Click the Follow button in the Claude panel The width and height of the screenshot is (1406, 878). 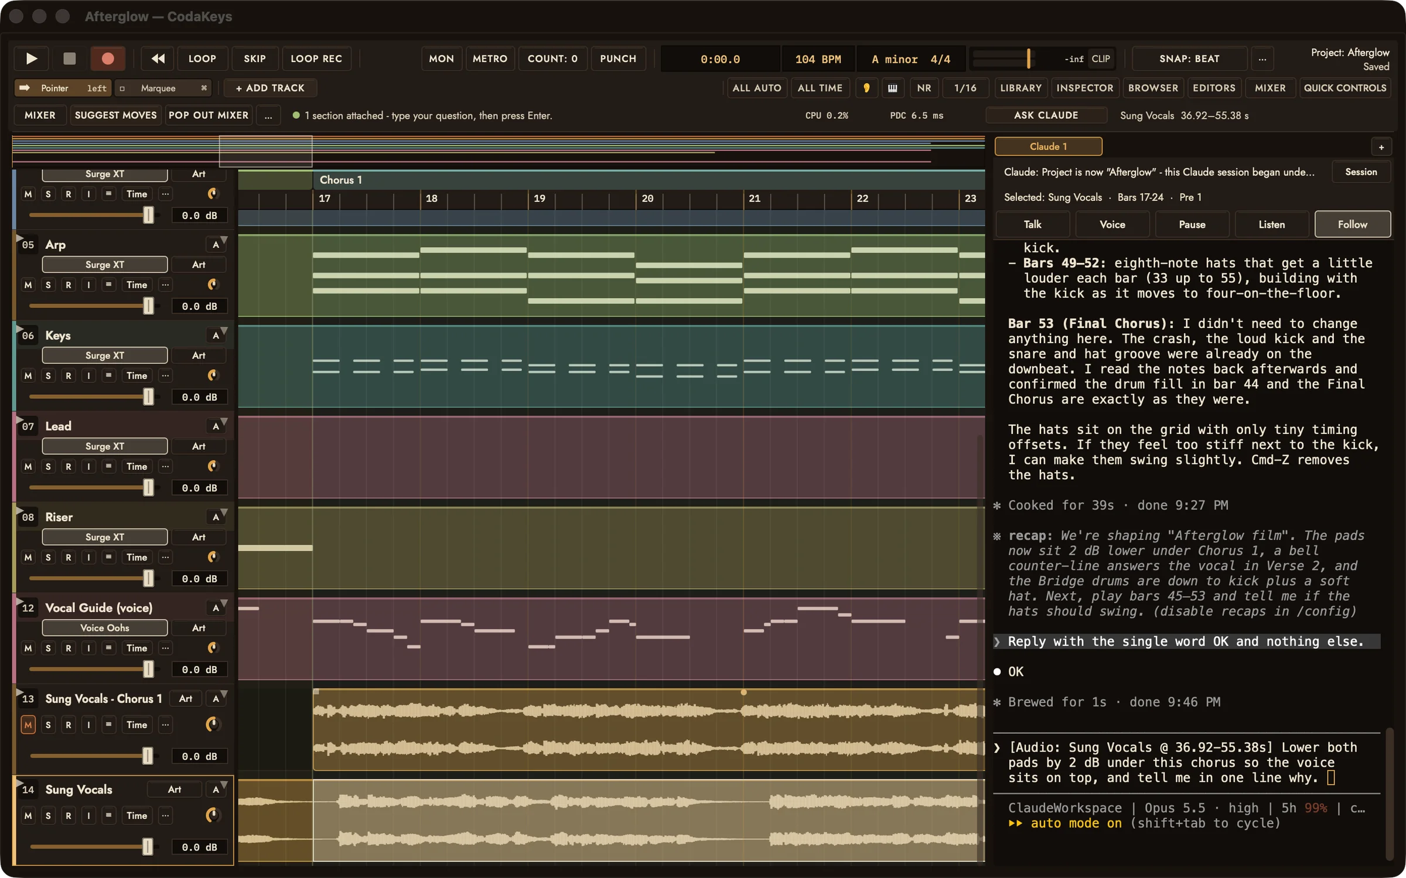pyautogui.click(x=1352, y=224)
